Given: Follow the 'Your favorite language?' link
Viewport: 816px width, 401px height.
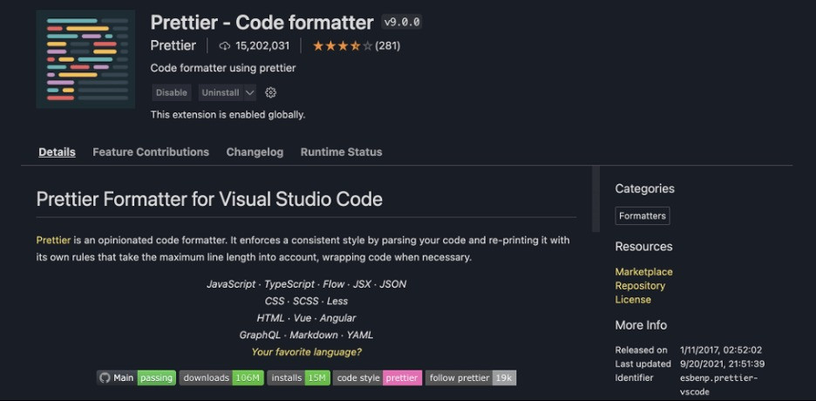Looking at the screenshot, I should [307, 352].
